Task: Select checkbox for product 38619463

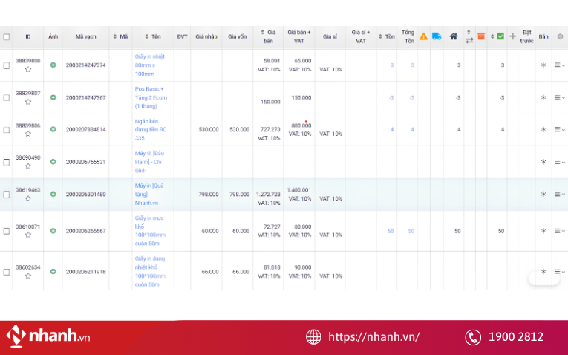Action: click(7, 195)
